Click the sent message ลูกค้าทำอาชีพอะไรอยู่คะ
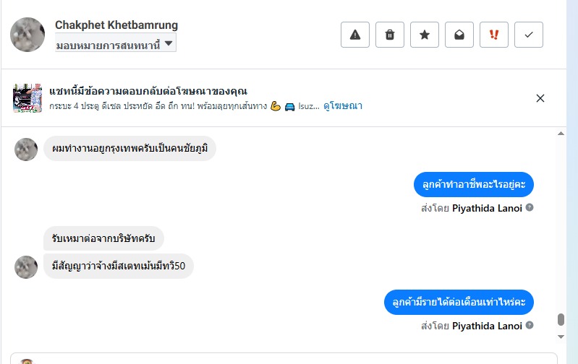The width and height of the screenshot is (578, 364). (474, 184)
